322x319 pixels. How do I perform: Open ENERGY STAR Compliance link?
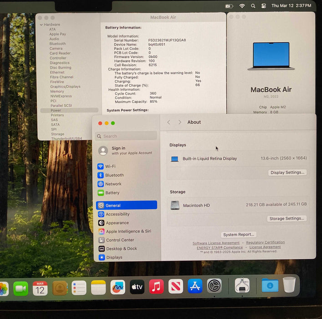(220, 247)
